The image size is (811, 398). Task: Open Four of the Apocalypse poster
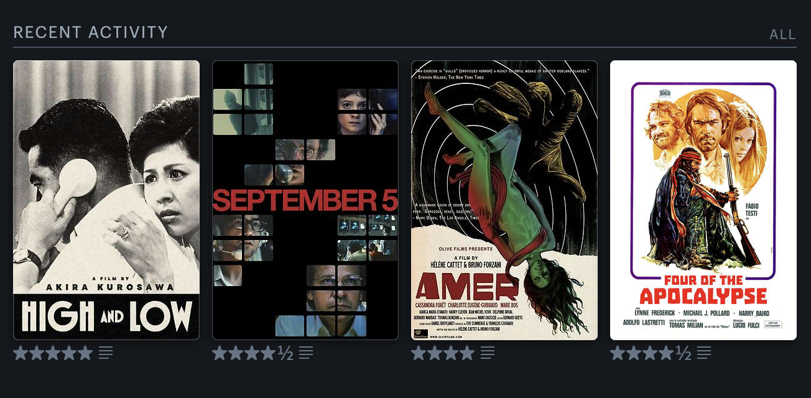click(703, 200)
